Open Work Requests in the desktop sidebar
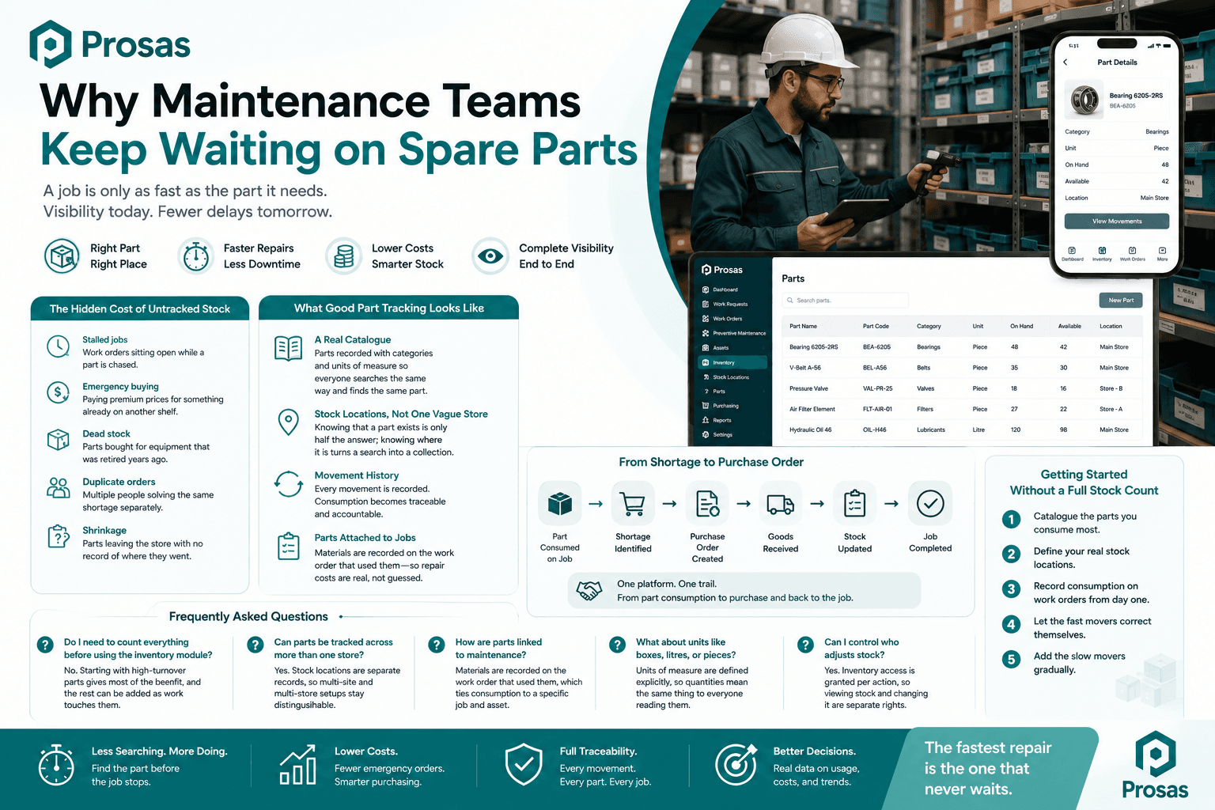This screenshot has width=1215, height=810. (x=725, y=304)
